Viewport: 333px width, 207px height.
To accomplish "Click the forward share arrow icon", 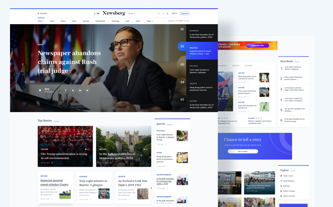I will [x=87, y=90].
